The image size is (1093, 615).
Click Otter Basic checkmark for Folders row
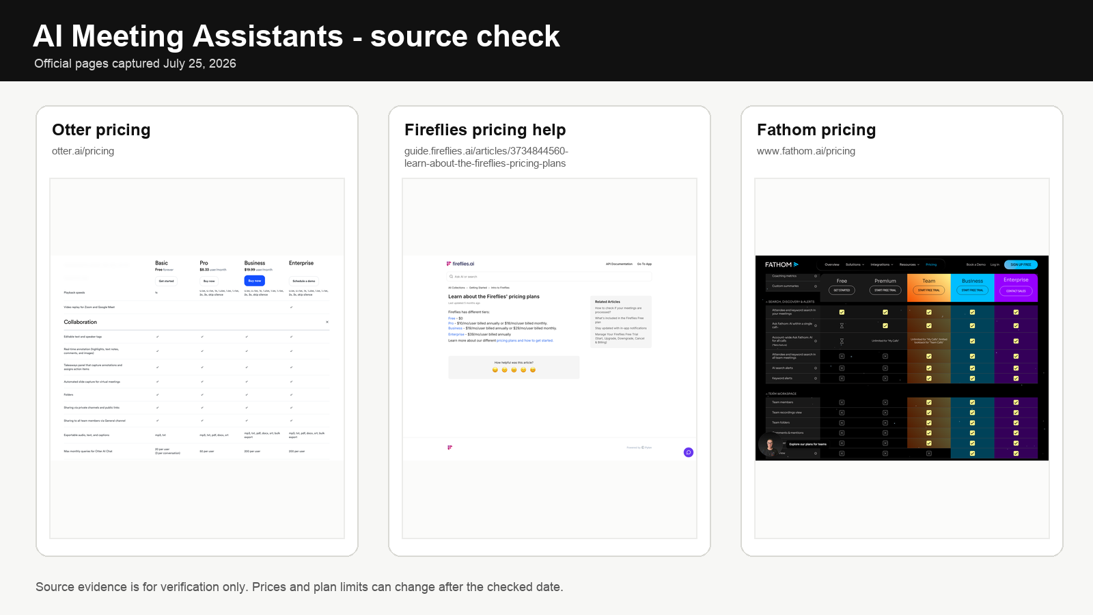tap(157, 394)
